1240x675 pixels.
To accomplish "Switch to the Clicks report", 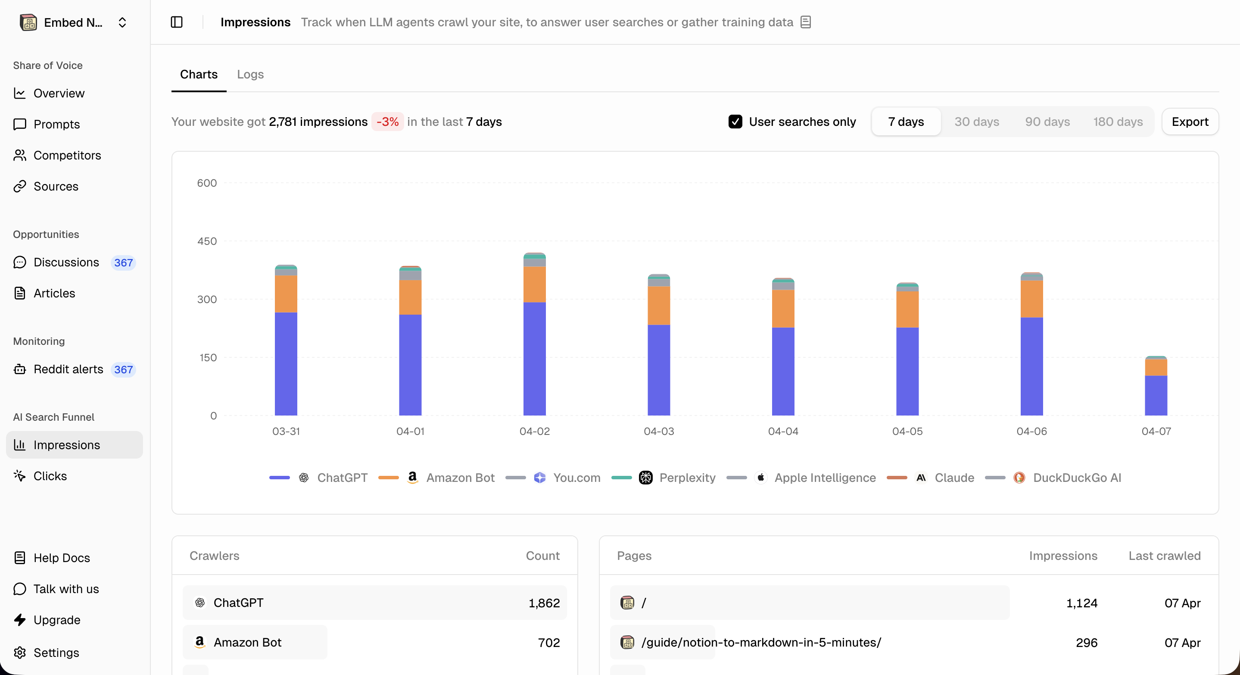I will click(50, 476).
